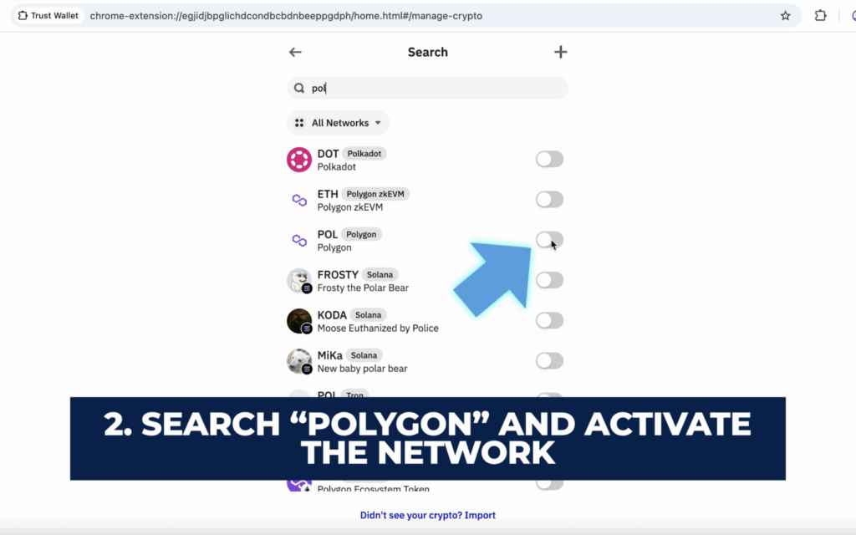Click the "Solana" badge beside MiKa
Screen dimensions: 856x535
click(364, 355)
